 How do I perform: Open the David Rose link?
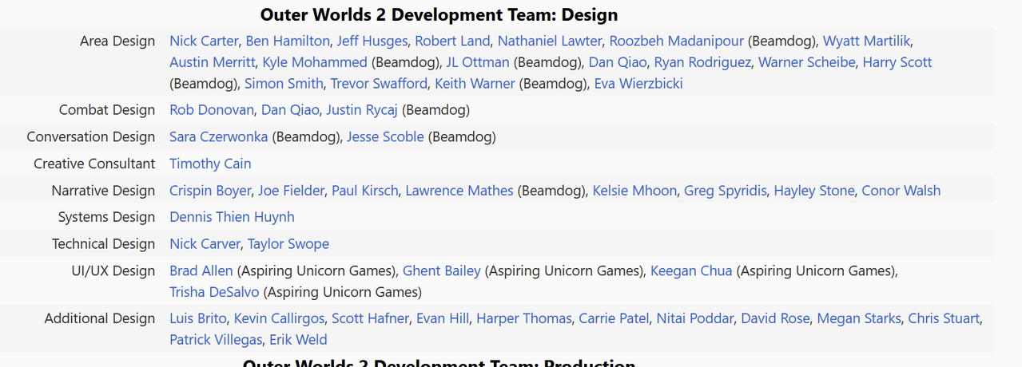(775, 318)
